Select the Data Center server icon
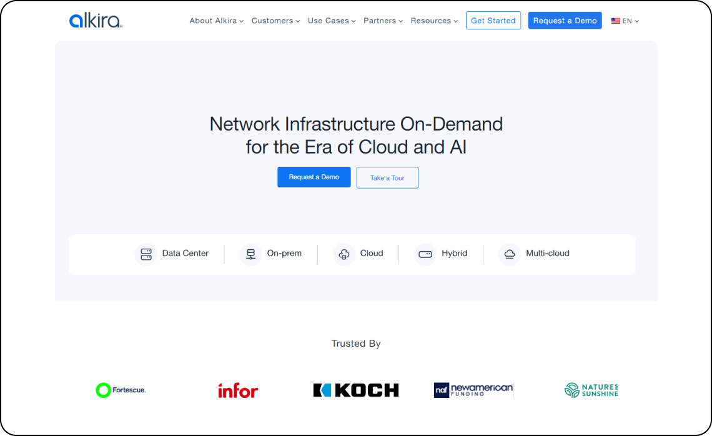 [x=146, y=254]
